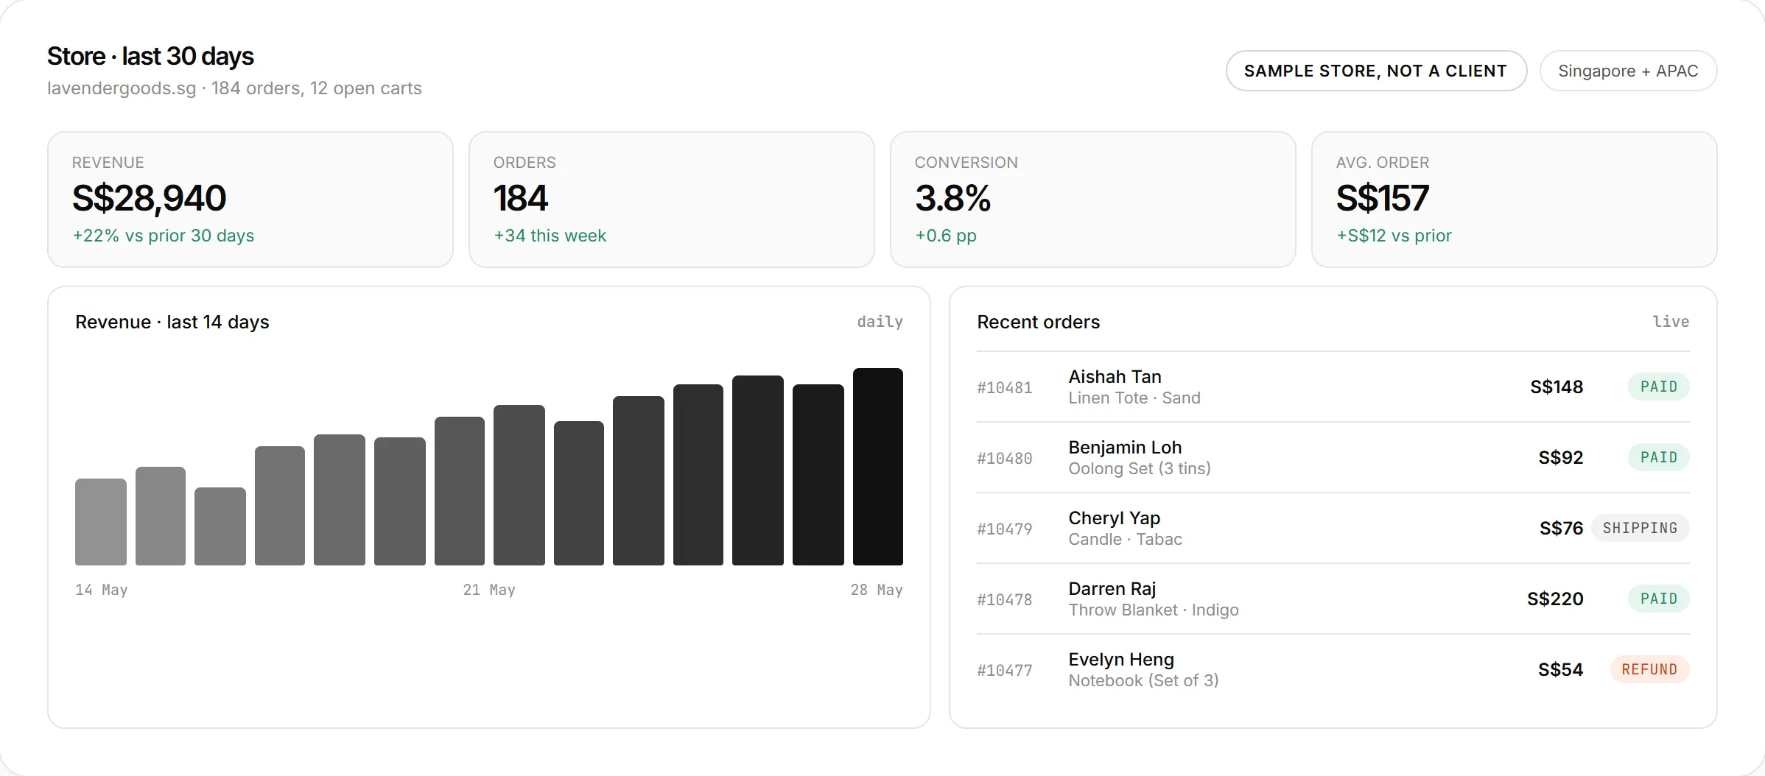Click the Conversion 3.8% value

click(x=952, y=198)
